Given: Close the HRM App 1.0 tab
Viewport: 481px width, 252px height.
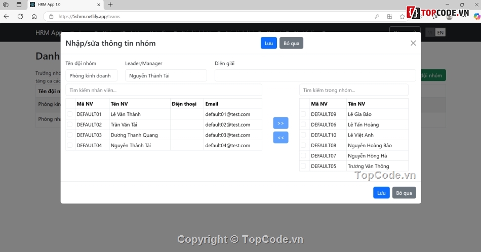Looking at the screenshot, I should [98, 5].
